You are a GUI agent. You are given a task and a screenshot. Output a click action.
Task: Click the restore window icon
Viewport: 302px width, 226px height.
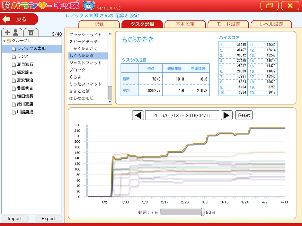tap(269, 6)
